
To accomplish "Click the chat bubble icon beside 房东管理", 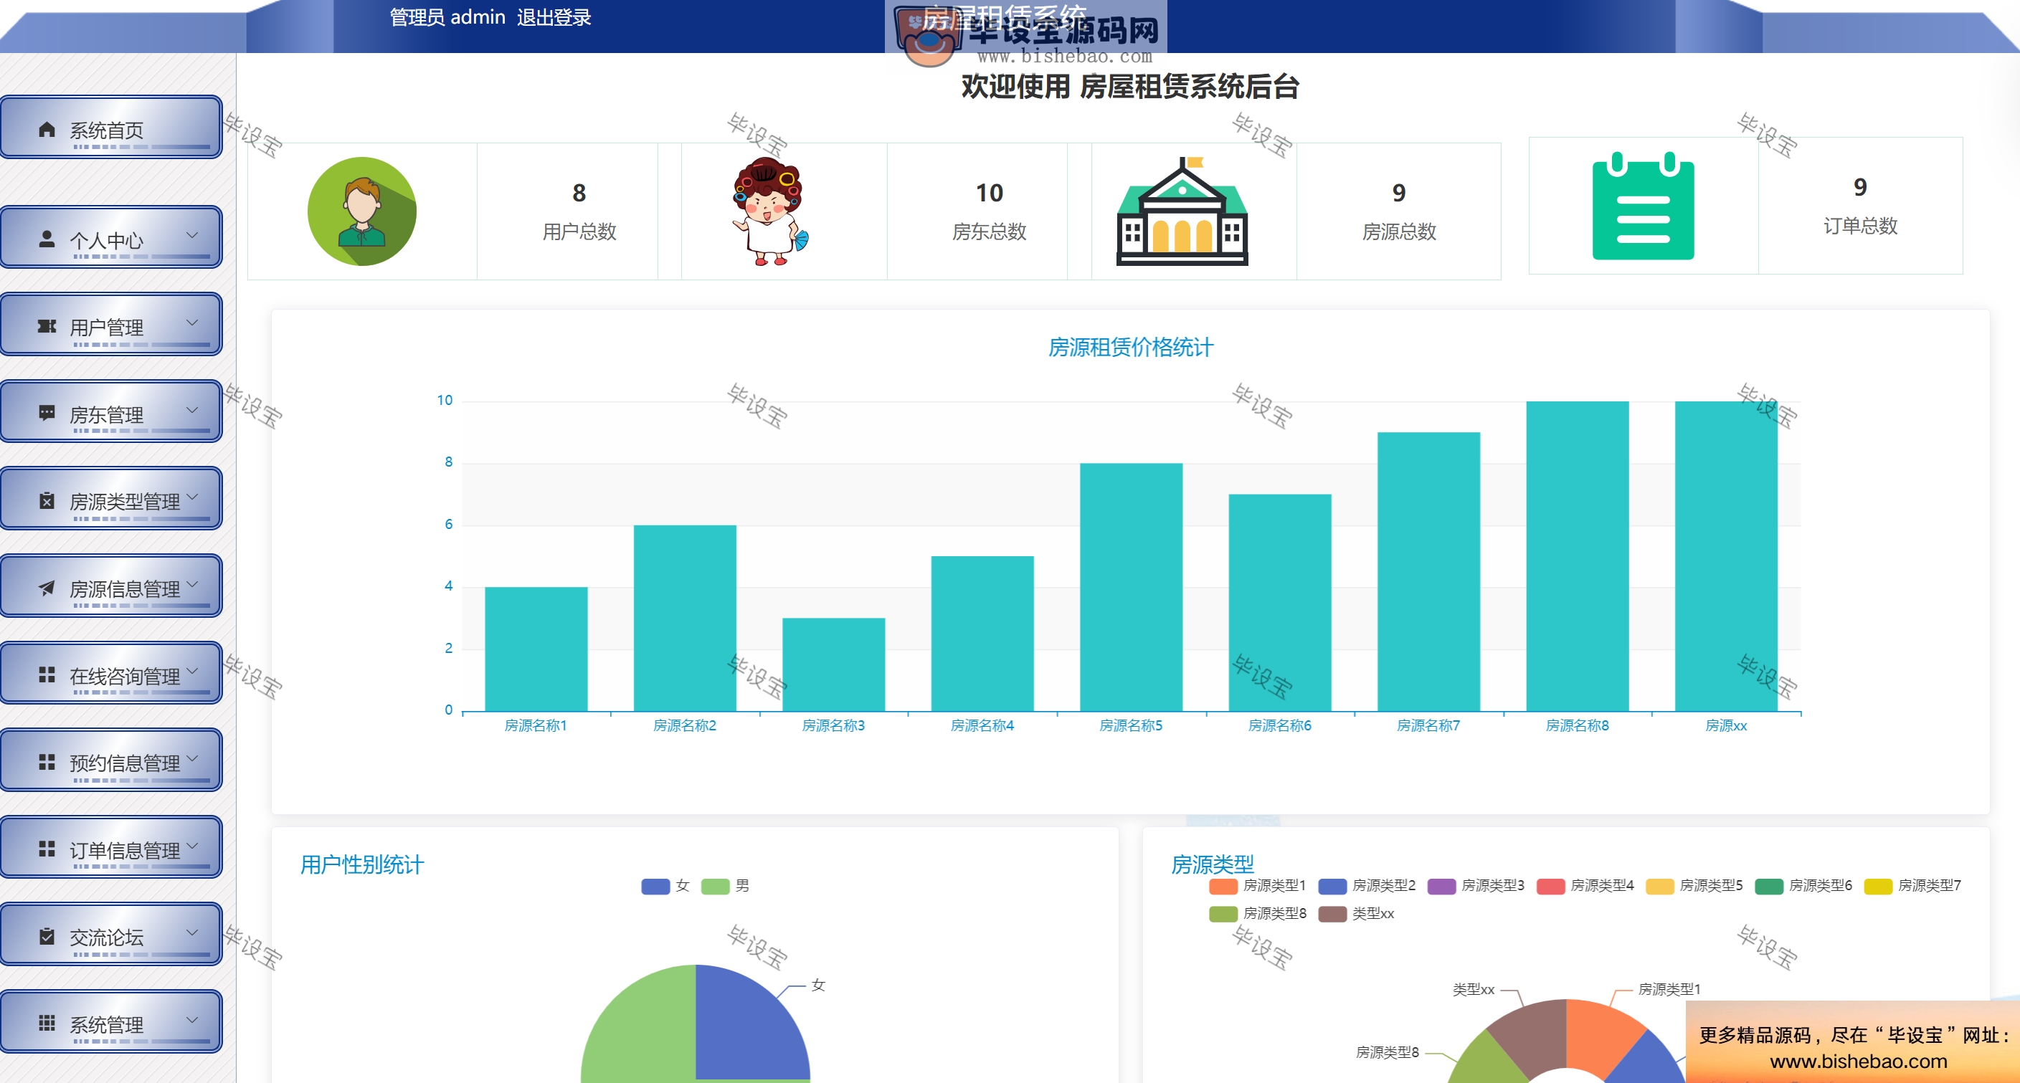I will pyautogui.click(x=47, y=413).
